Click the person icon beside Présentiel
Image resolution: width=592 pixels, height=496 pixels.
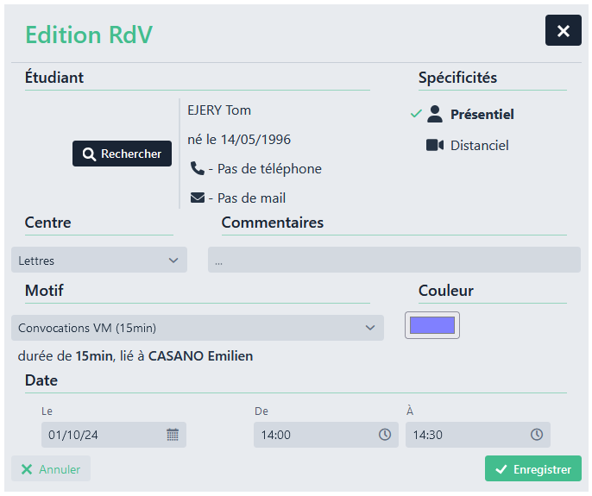(435, 114)
